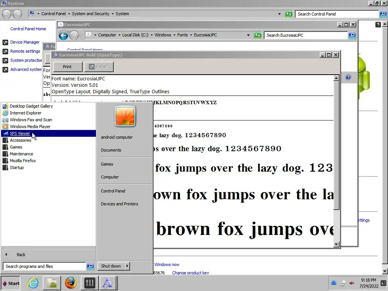Click Fonts in the address breadcrumb

[x=182, y=35]
